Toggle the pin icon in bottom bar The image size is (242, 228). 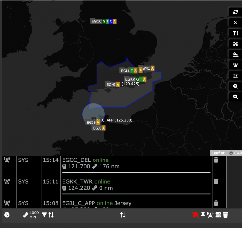click(203, 215)
